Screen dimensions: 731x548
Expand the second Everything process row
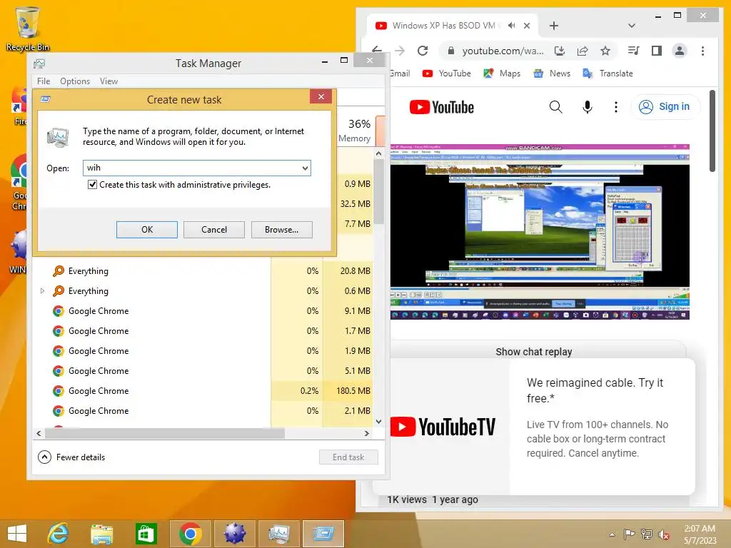click(x=42, y=291)
